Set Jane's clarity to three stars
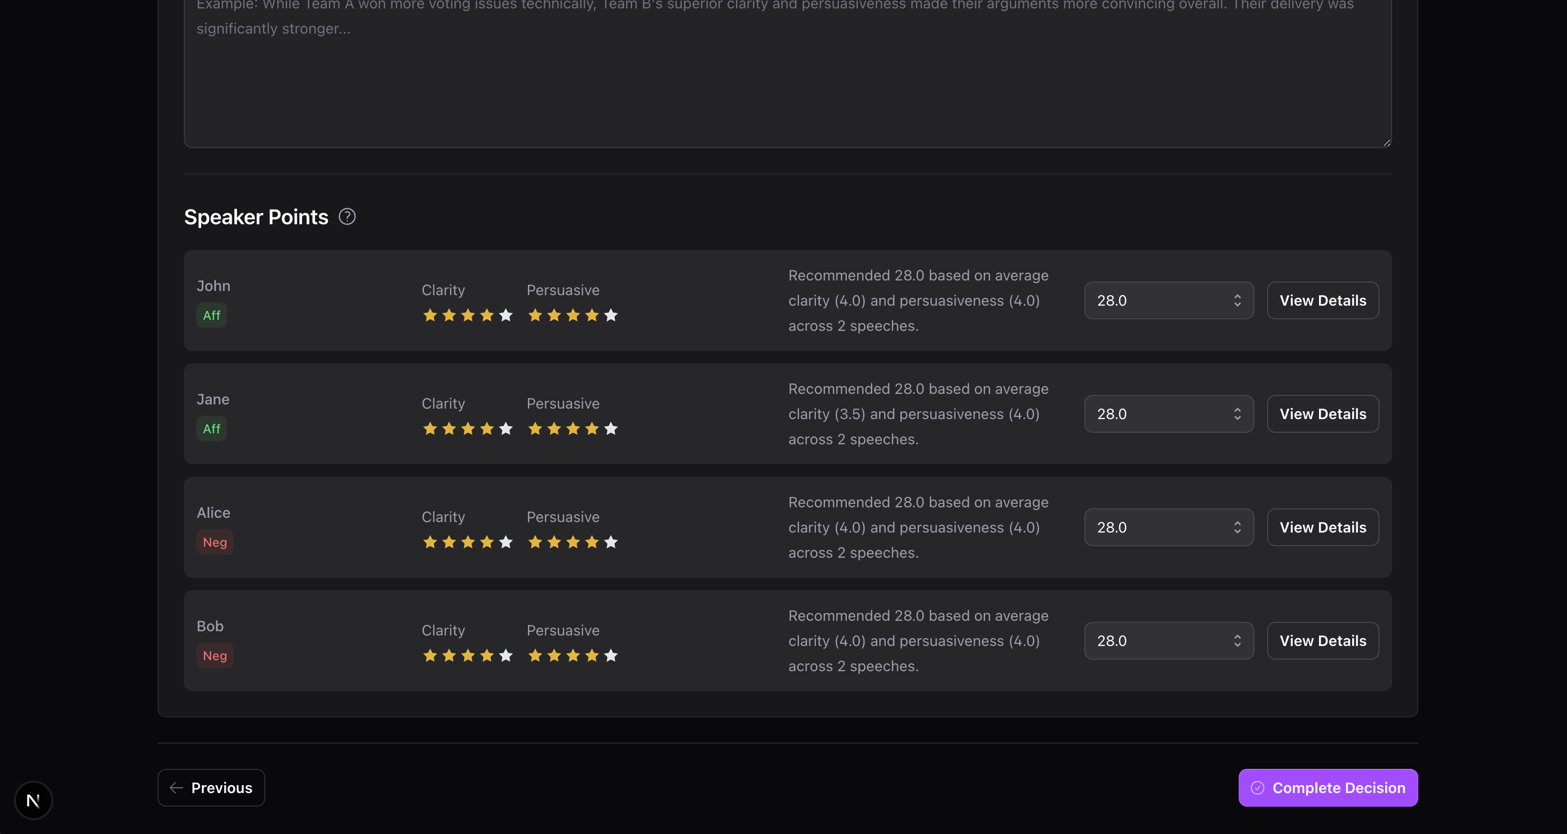Screen dimensions: 1567x834 pos(468,429)
